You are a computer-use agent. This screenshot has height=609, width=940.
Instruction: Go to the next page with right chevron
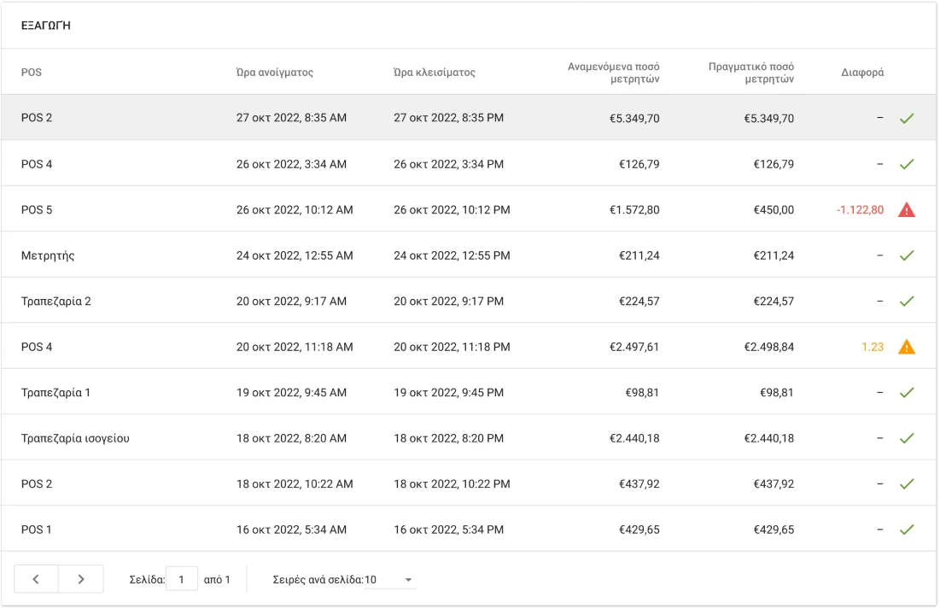81,579
